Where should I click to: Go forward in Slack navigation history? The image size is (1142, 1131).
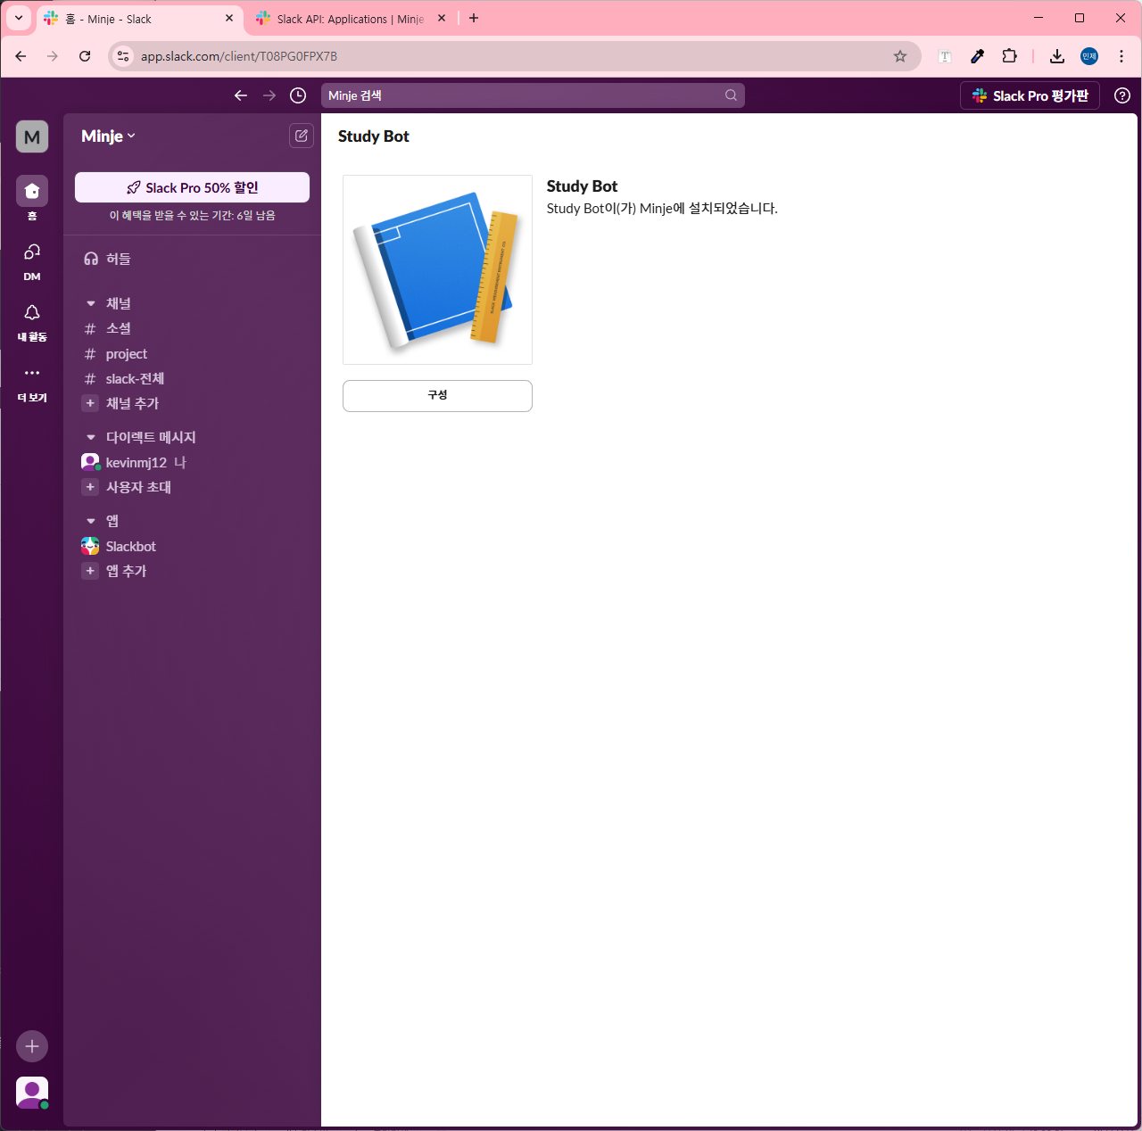[x=269, y=95]
